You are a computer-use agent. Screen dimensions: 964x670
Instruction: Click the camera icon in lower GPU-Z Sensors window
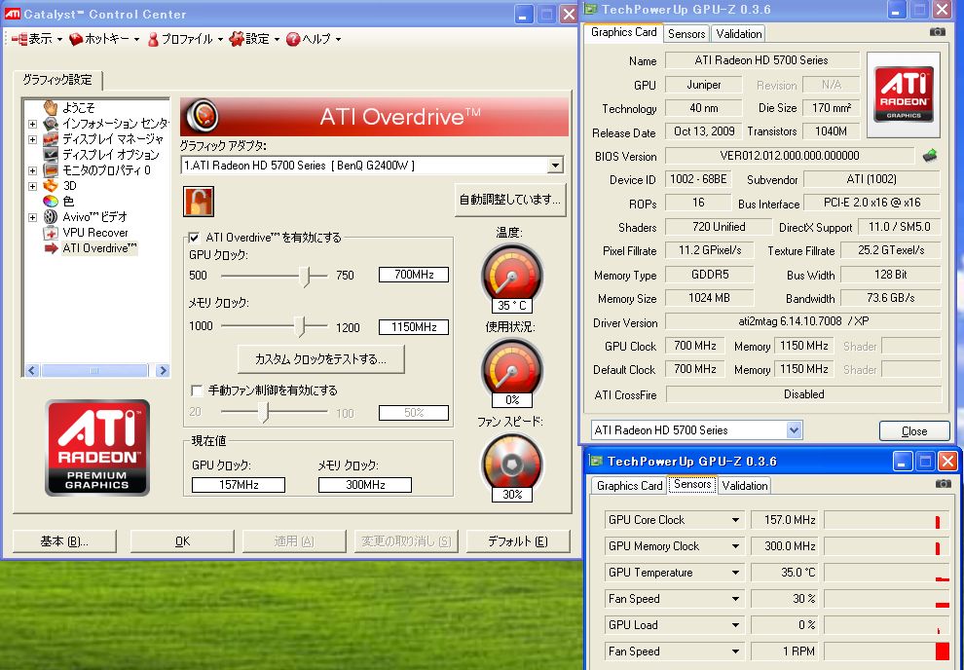pyautogui.click(x=944, y=484)
